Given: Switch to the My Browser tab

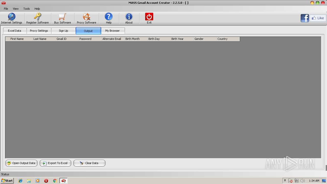Looking at the screenshot, I should [112, 31].
